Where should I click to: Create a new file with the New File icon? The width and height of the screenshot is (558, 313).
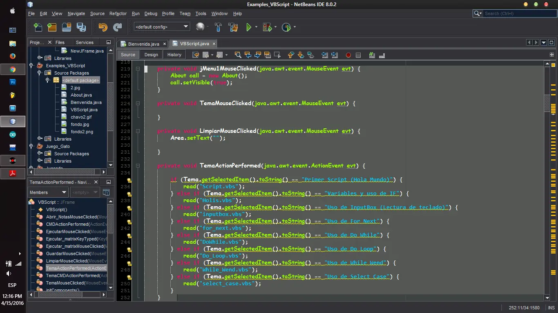(38, 27)
